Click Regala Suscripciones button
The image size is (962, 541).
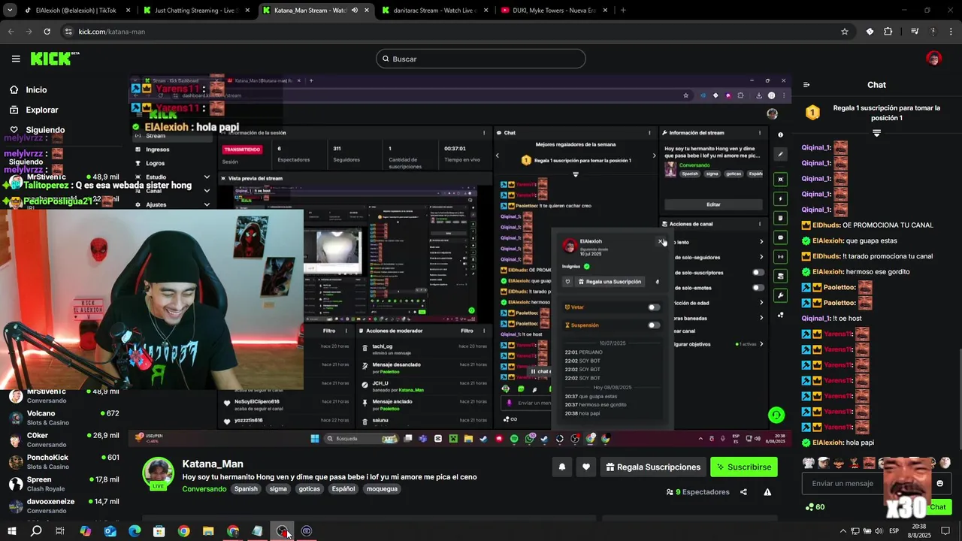click(x=653, y=467)
